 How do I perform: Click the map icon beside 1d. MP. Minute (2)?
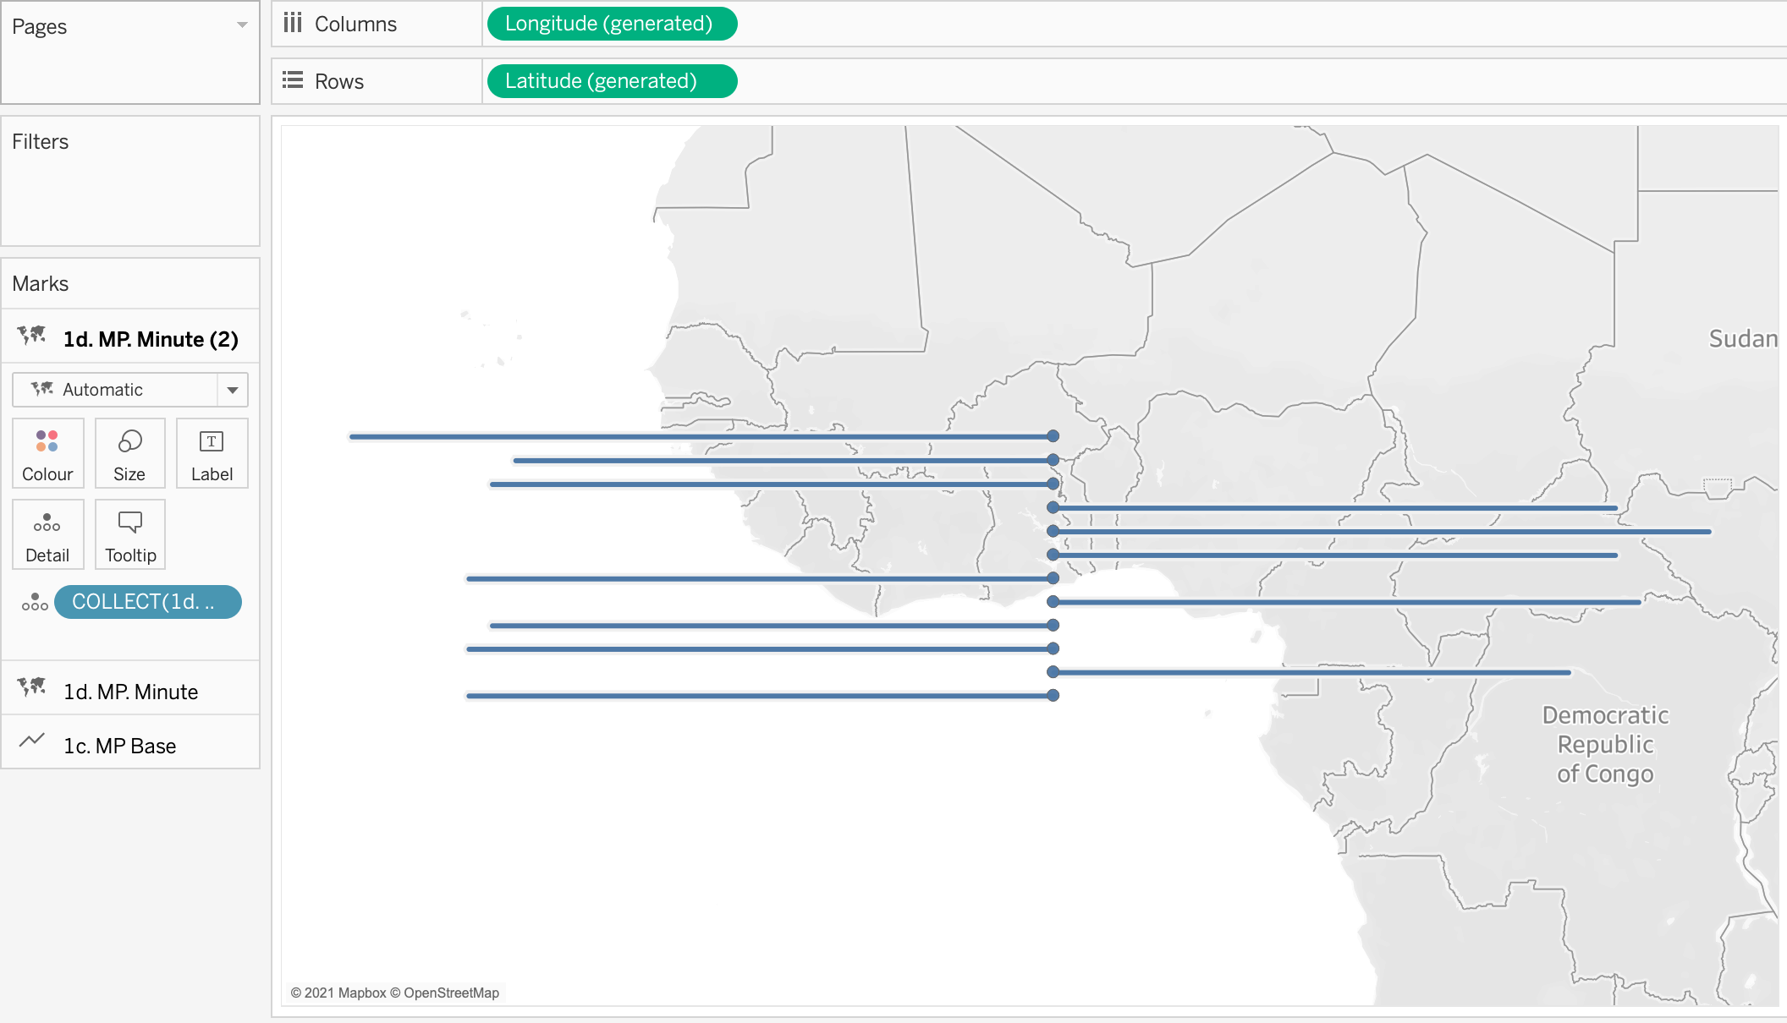pyautogui.click(x=32, y=336)
